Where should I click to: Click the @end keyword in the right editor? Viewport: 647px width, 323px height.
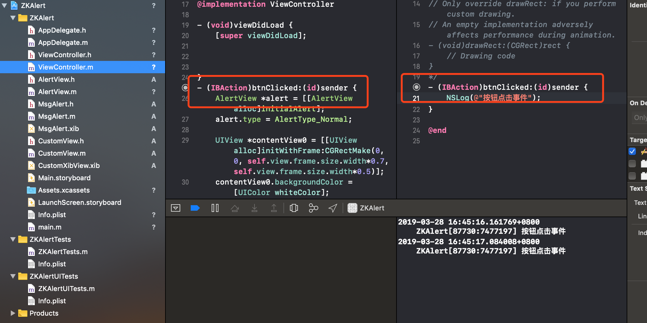(437, 130)
